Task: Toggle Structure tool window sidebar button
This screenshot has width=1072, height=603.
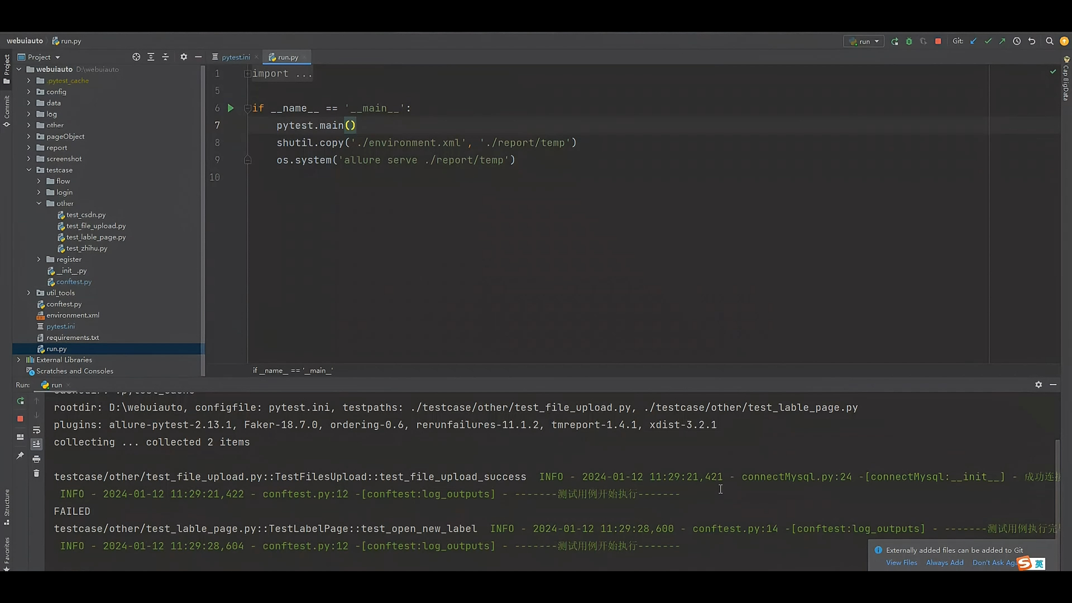Action: [6, 507]
